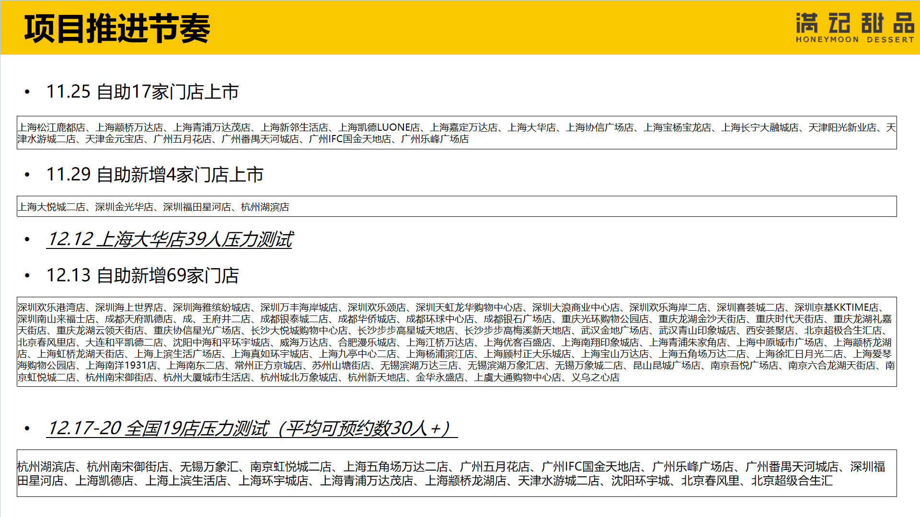The height and width of the screenshot is (517, 920).
Task: Click the 满记甜品 Honeymoon Dessert logo
Action: tap(855, 28)
